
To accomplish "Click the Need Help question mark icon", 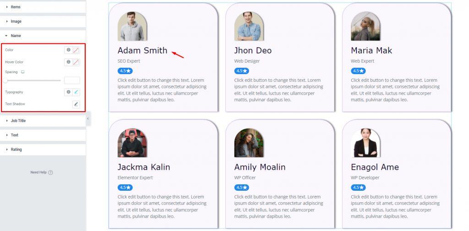I will [50, 172].
